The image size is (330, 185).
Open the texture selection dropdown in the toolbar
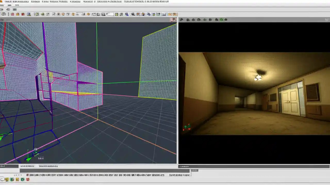pyautogui.click(x=110, y=14)
